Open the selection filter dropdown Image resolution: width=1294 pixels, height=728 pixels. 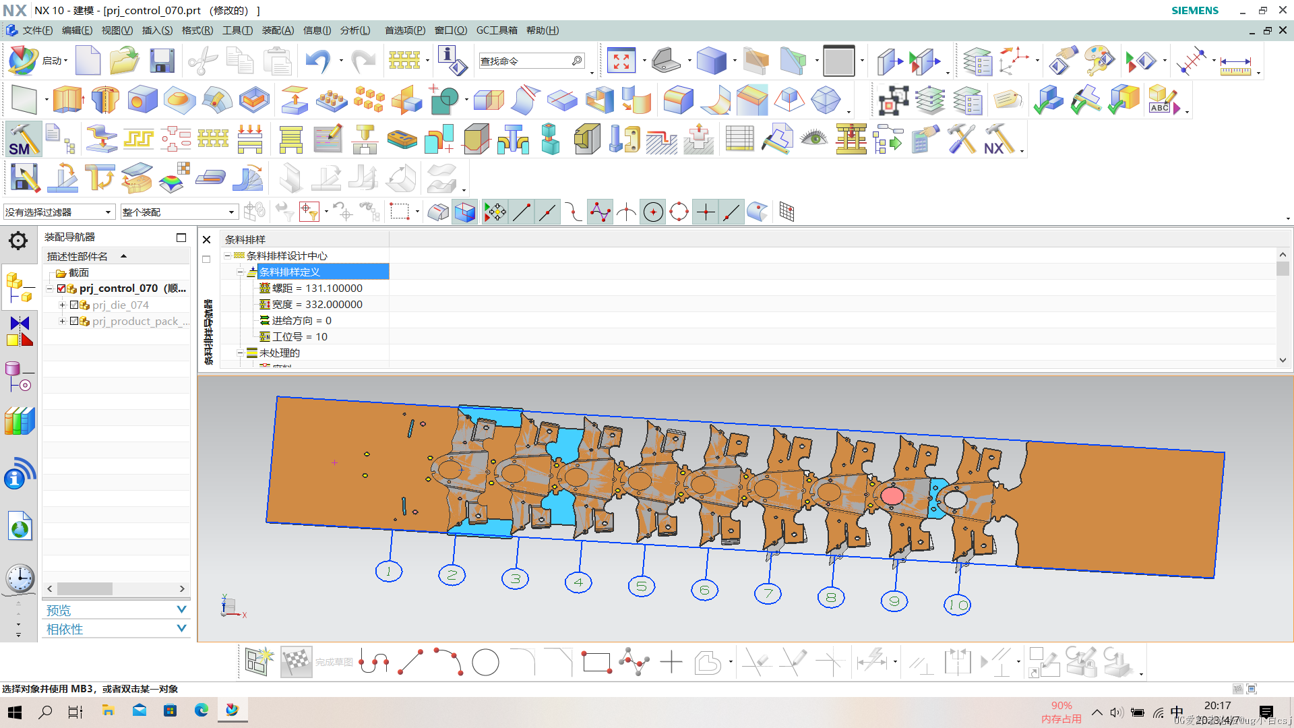(x=59, y=212)
